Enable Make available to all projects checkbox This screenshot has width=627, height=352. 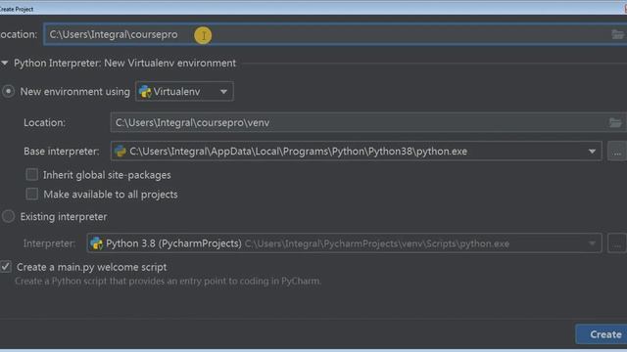tap(32, 195)
